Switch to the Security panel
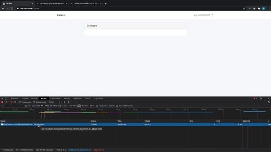Image resolution: width=271 pixels, height=152 pixels. 88,98
